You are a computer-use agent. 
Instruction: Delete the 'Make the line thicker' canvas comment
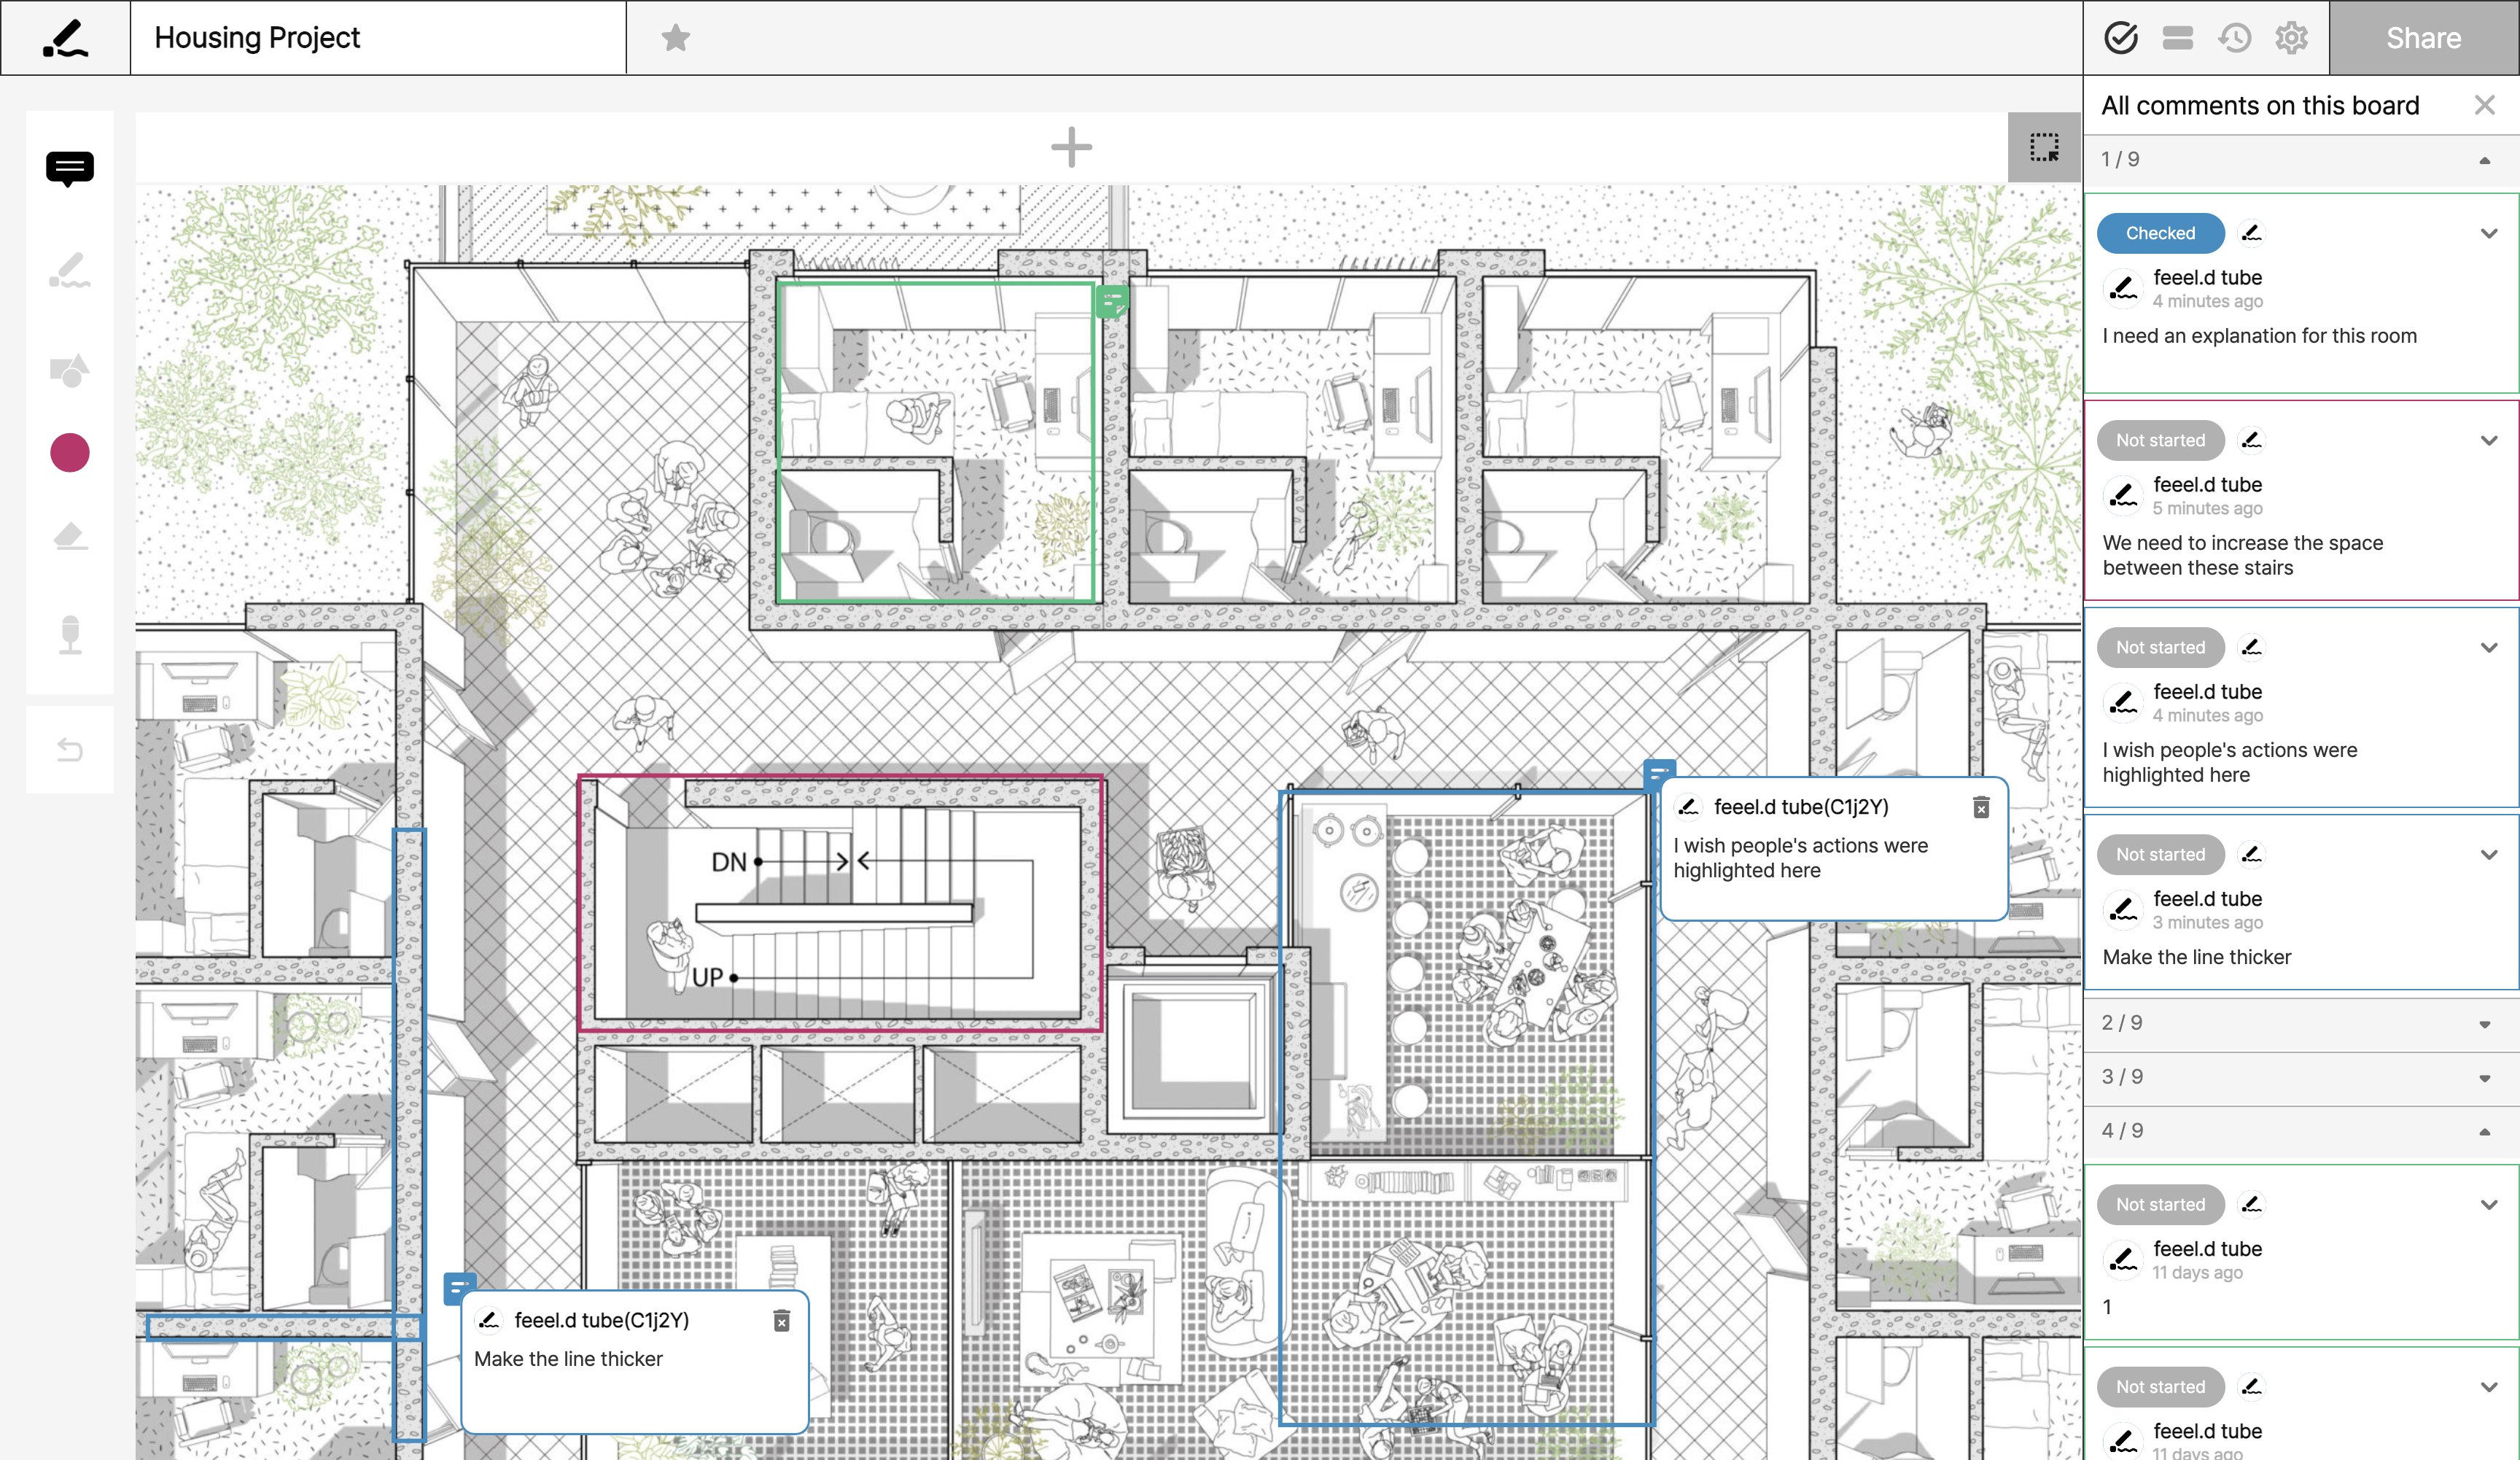tap(782, 1321)
